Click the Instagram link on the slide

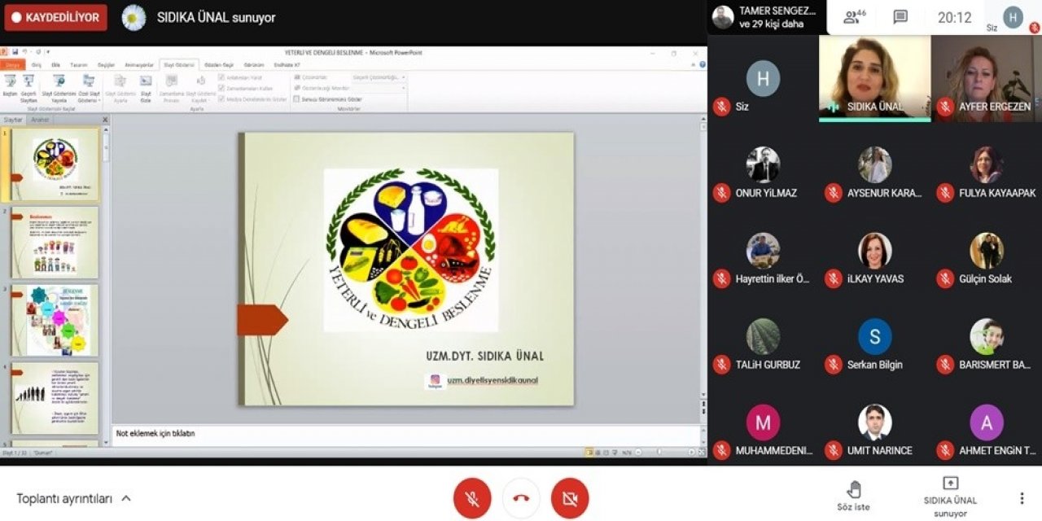pyautogui.click(x=493, y=380)
